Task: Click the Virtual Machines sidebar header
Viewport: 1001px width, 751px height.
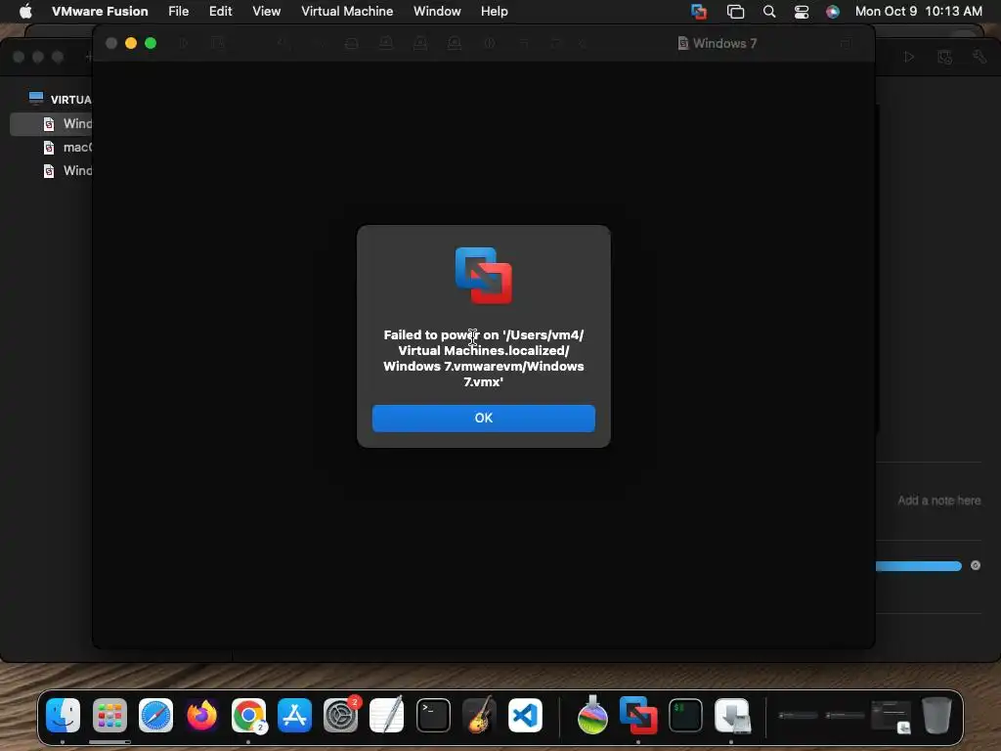Action: click(x=60, y=99)
